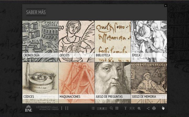Open the thumbnails grid view
Image resolution: width=189 pixels, height=117 pixels.
click(117, 108)
